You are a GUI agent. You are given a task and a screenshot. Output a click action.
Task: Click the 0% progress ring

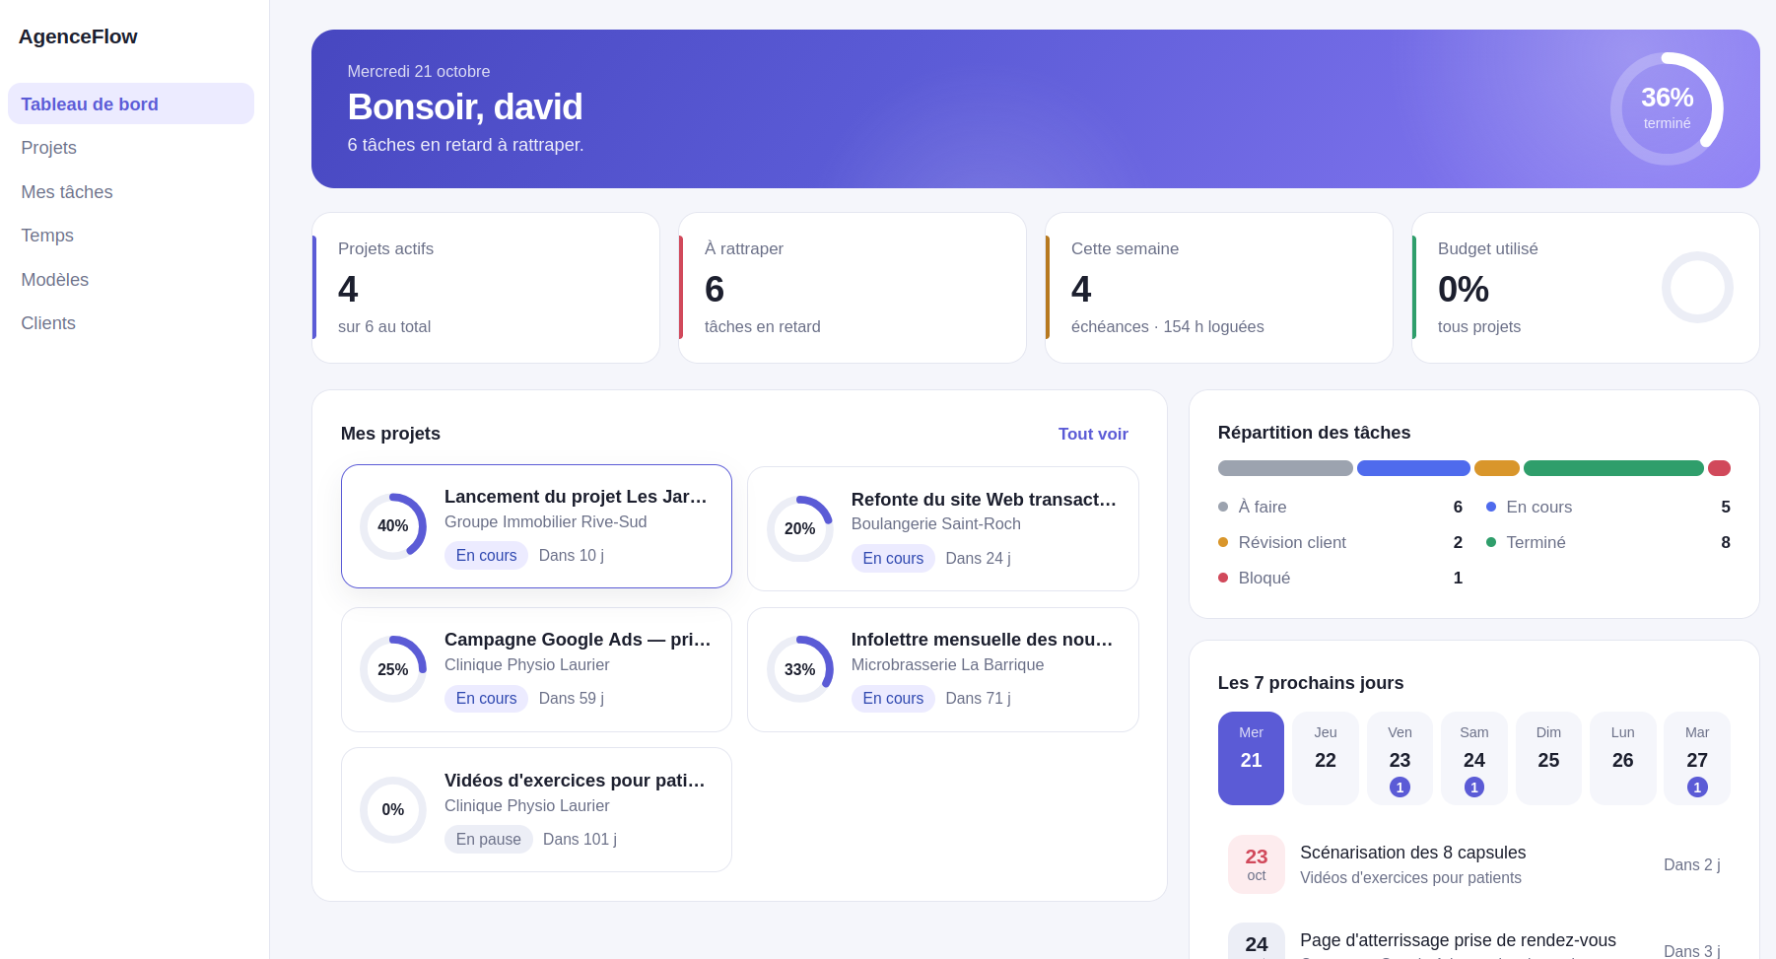(393, 810)
